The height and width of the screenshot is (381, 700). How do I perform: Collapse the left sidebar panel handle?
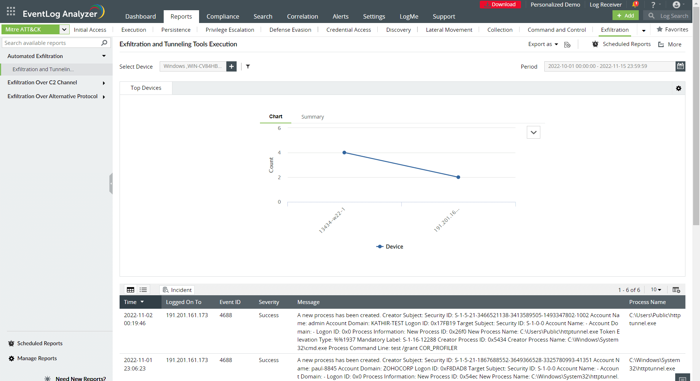[111, 184]
